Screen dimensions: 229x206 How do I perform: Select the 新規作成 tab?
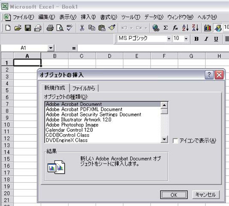(55, 88)
